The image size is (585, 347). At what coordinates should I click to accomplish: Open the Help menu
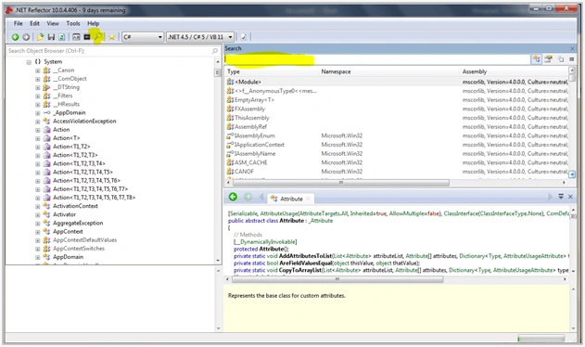coord(94,23)
